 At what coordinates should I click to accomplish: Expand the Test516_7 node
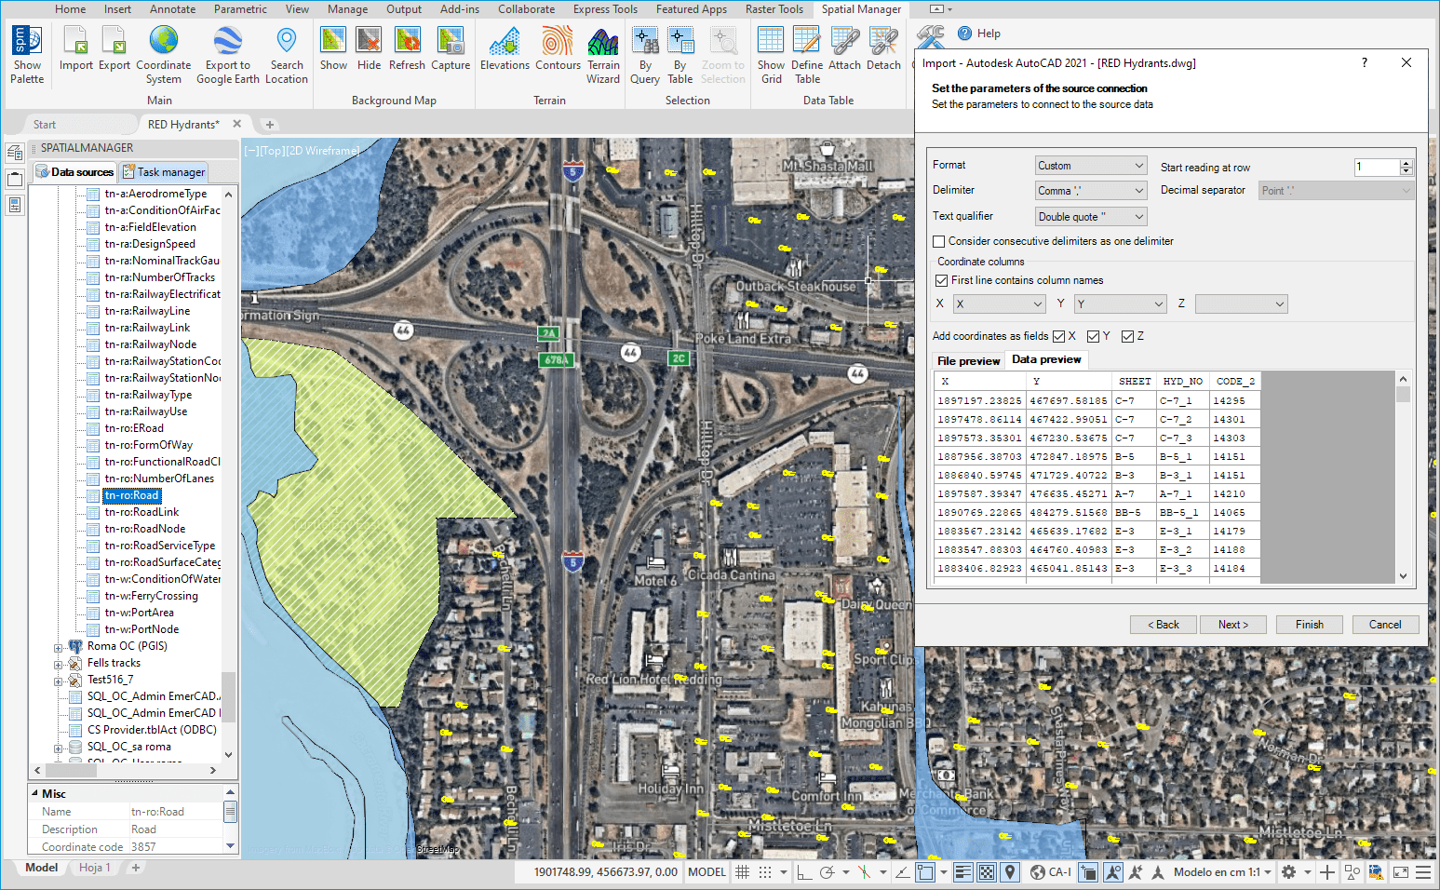pos(59,681)
